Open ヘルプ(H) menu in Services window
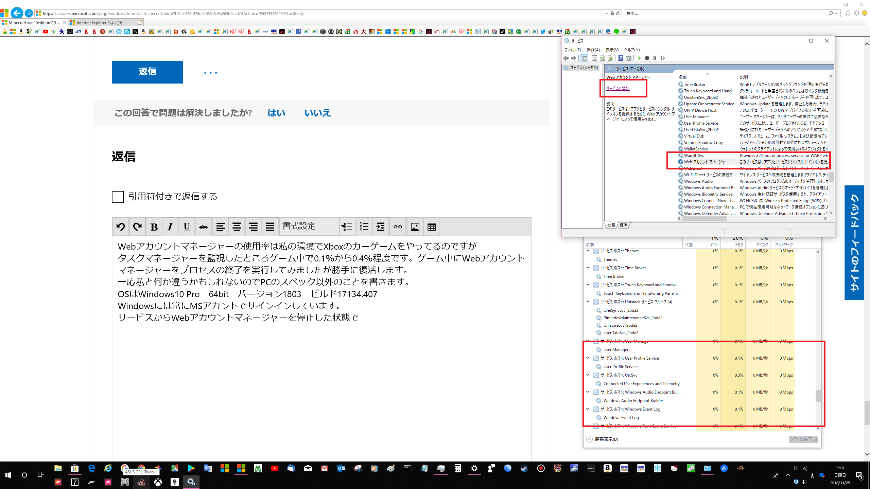The height and width of the screenshot is (489, 870). pyautogui.click(x=632, y=50)
